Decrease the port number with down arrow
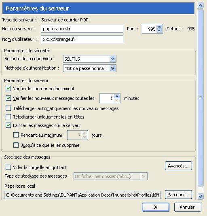 pos(159,31)
